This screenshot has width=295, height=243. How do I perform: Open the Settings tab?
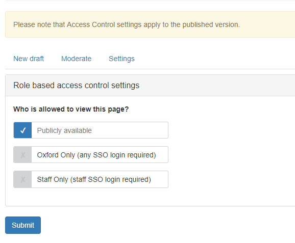(x=121, y=59)
